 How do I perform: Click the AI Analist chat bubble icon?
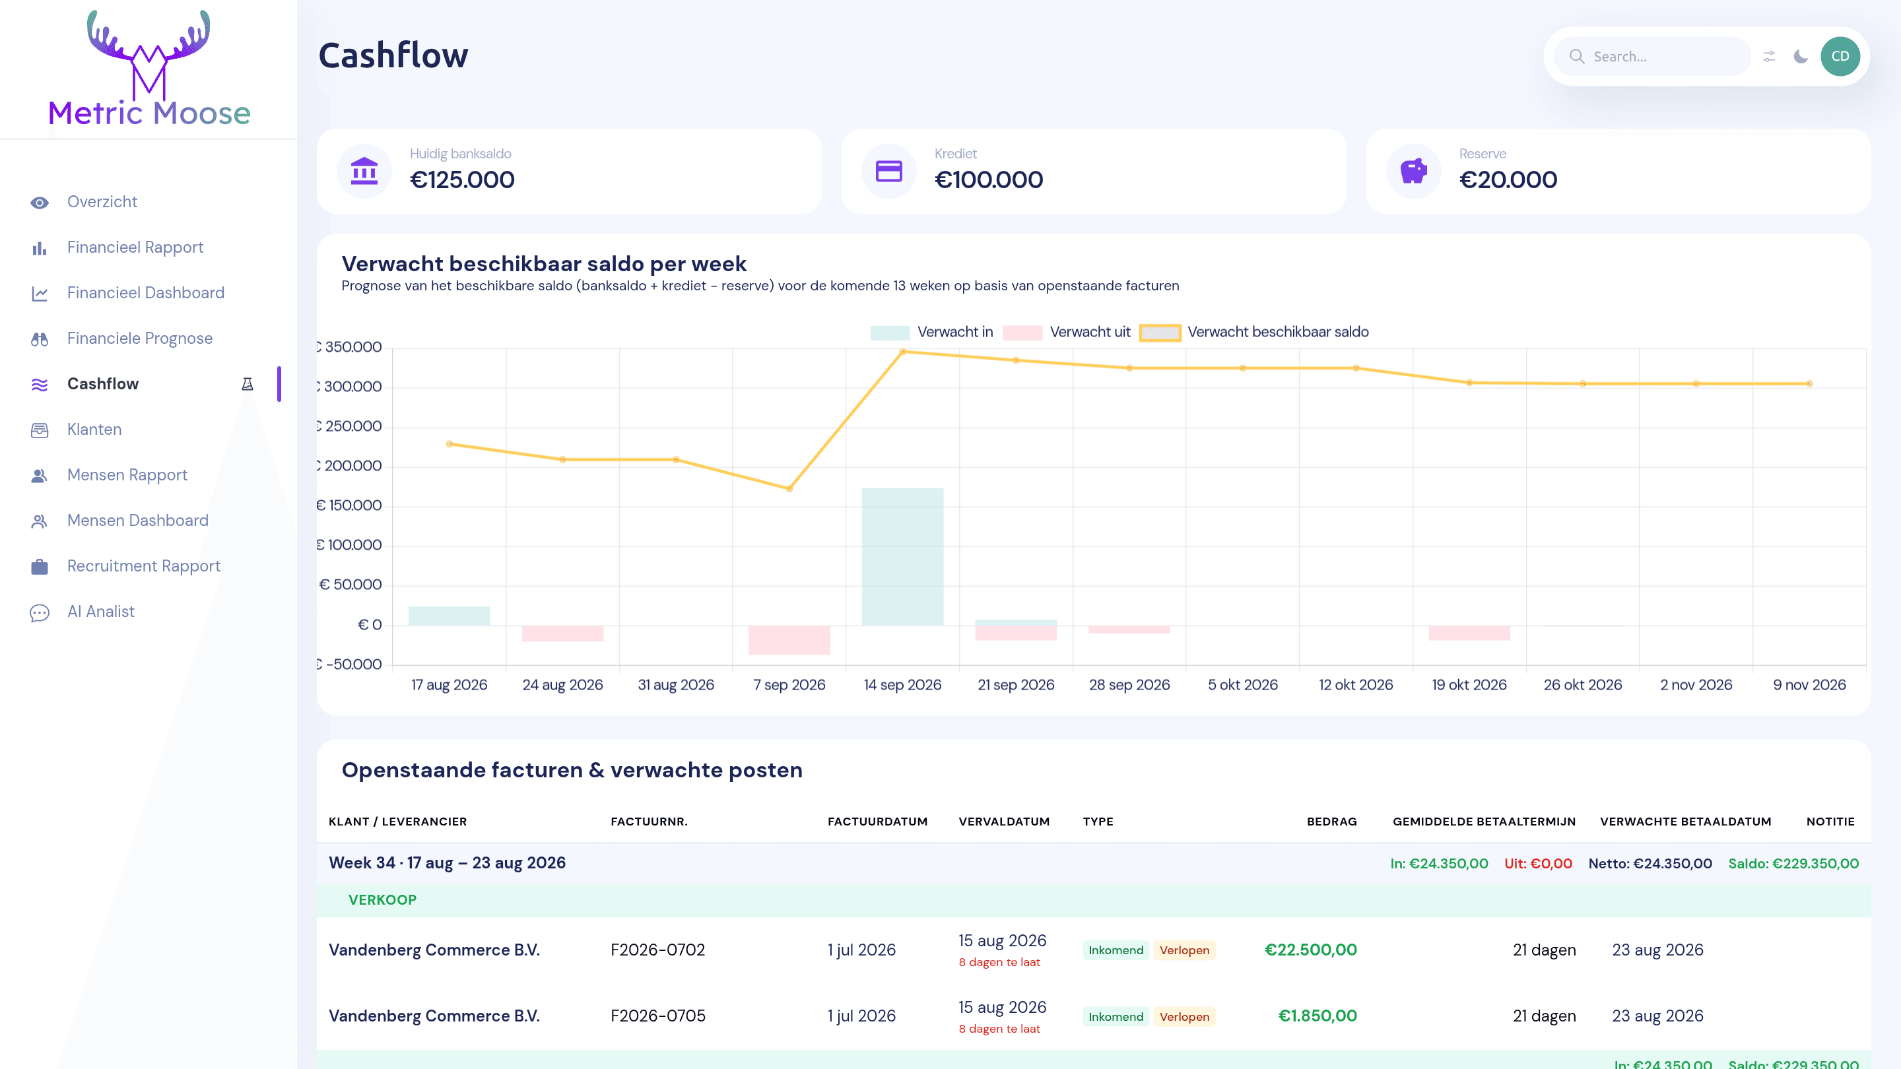coord(40,613)
